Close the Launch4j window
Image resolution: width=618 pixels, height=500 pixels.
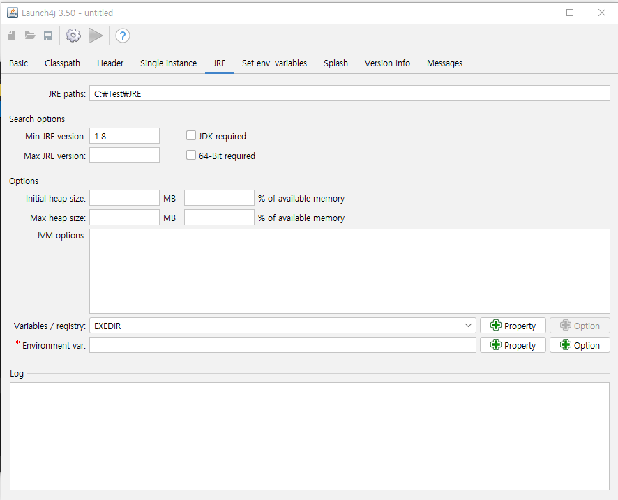602,13
